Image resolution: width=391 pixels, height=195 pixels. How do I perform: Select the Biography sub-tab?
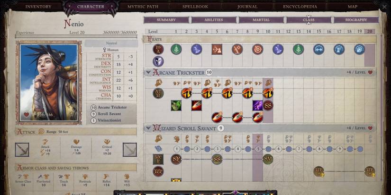point(356,20)
